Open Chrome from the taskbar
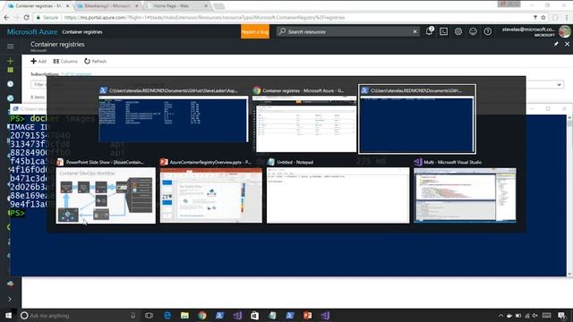This screenshot has height=322, width=573. (202, 315)
